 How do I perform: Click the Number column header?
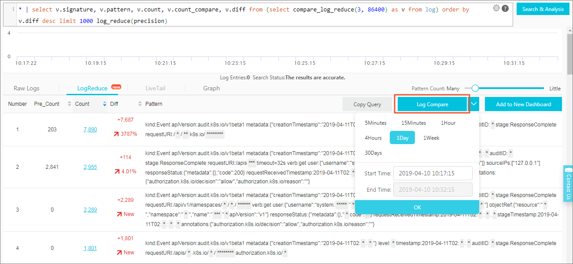[x=18, y=104]
